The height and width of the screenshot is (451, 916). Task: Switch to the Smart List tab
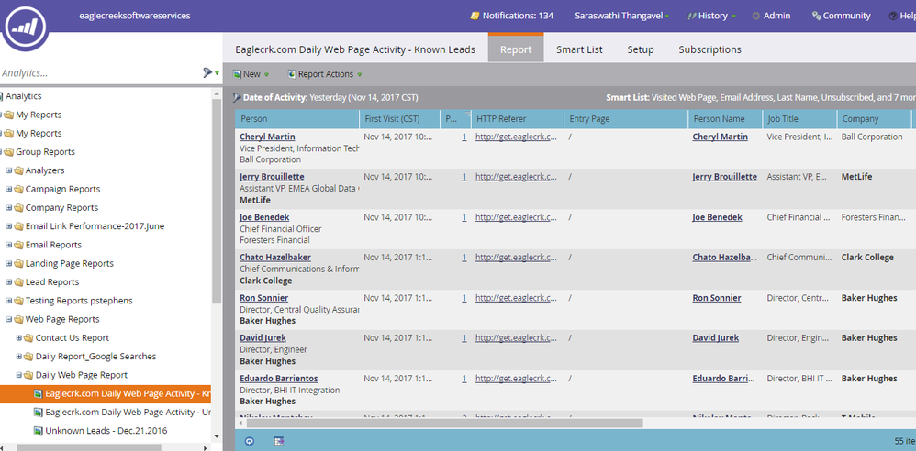tap(579, 49)
